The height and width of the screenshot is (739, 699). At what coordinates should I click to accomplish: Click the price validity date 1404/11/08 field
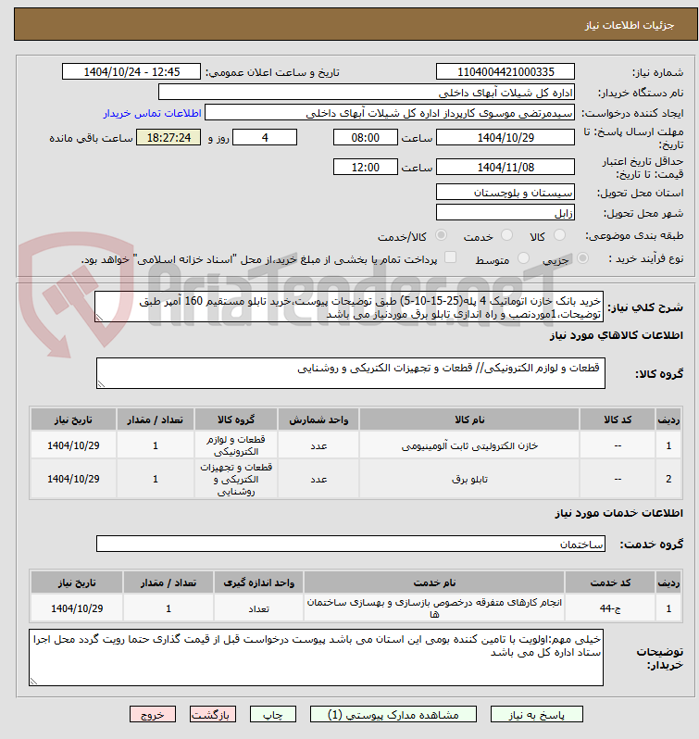pyautogui.click(x=506, y=168)
